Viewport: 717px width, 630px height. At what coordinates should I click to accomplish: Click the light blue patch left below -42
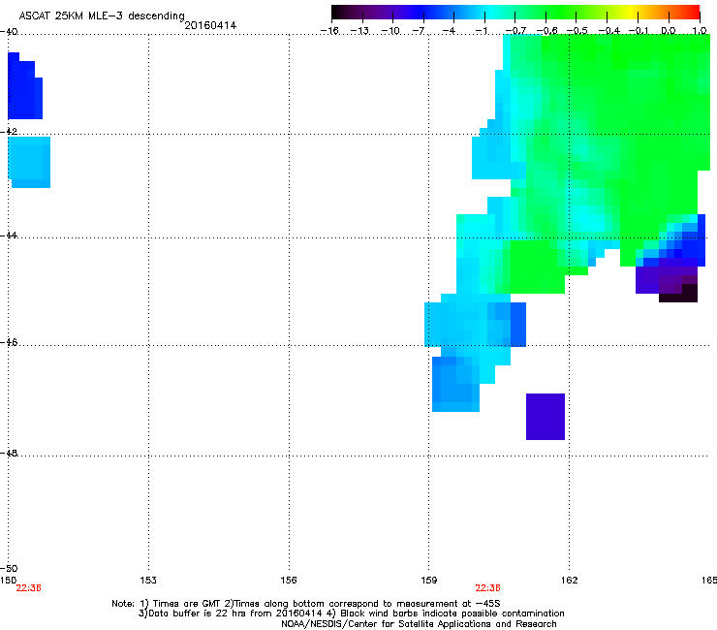[29, 162]
